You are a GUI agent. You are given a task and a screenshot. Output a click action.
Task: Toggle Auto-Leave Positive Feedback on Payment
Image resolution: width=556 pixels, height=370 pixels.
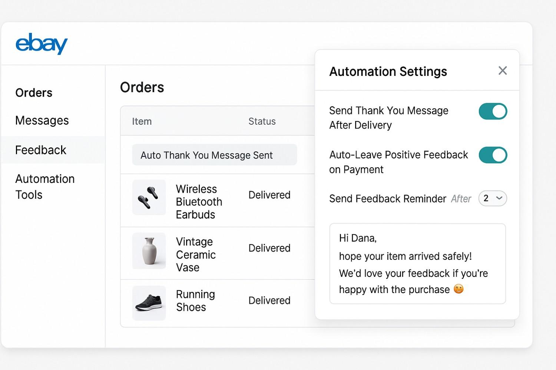[x=493, y=155]
